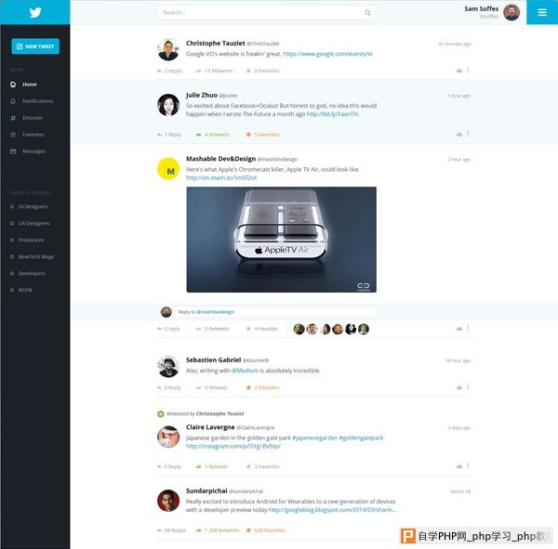The width and height of the screenshot is (558, 549).
Task: Click cloud icon on Claire Lavergne's tweet
Action: (459, 466)
